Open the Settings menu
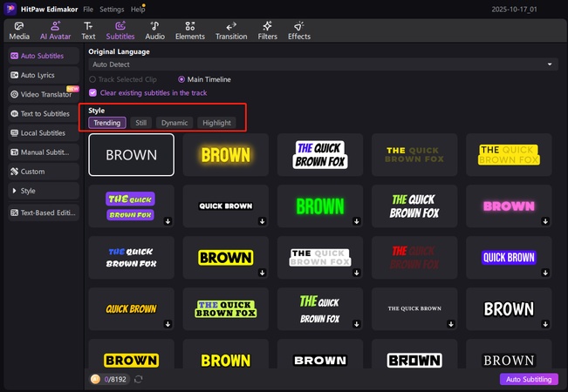The image size is (568, 392). click(111, 9)
